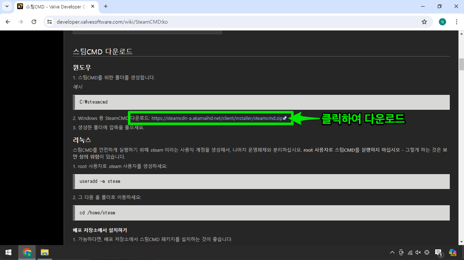464x260 pixels.
Task: Open site information icon in address bar
Action: click(x=50, y=22)
